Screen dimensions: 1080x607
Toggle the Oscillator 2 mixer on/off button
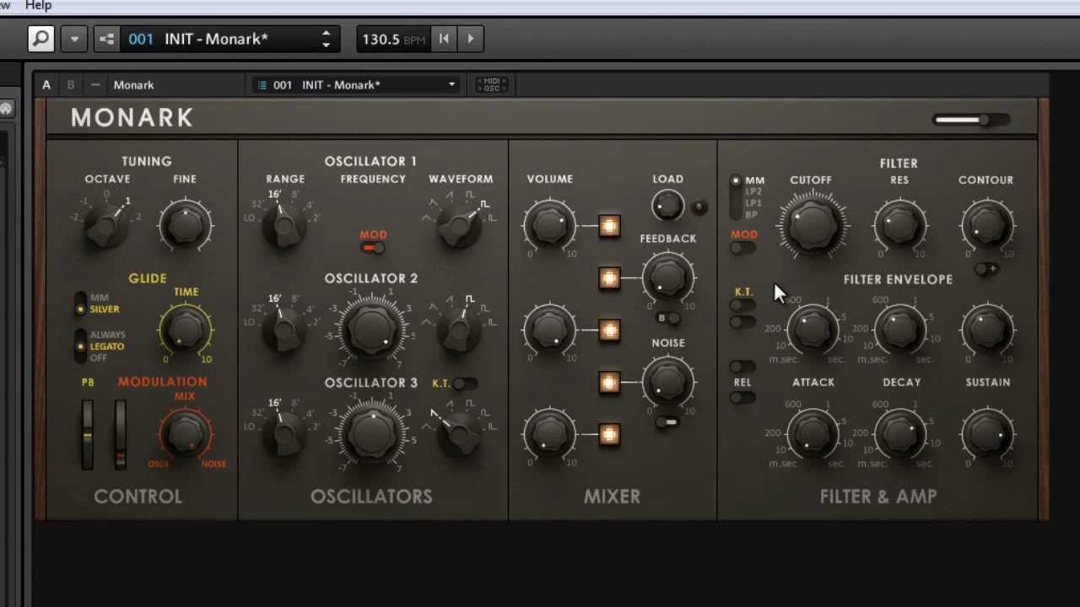(609, 330)
